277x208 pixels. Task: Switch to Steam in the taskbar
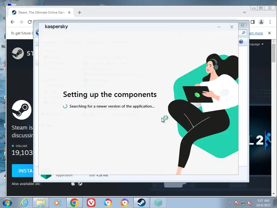[141, 203]
